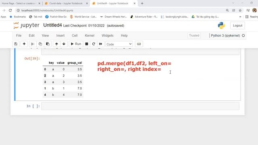This screenshot has width=258, height=145.
Task: Open the Cell menu
Action: (x=75, y=35)
